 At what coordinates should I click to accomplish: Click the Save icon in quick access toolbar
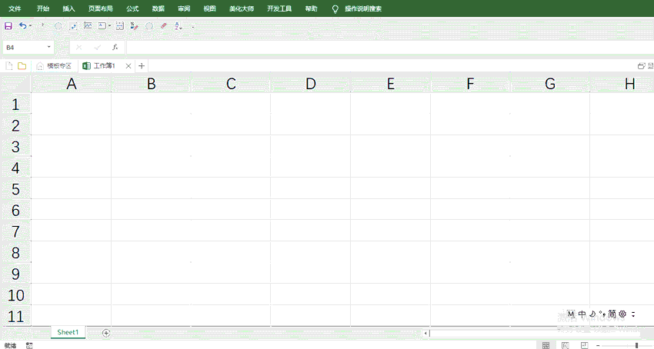[8, 26]
